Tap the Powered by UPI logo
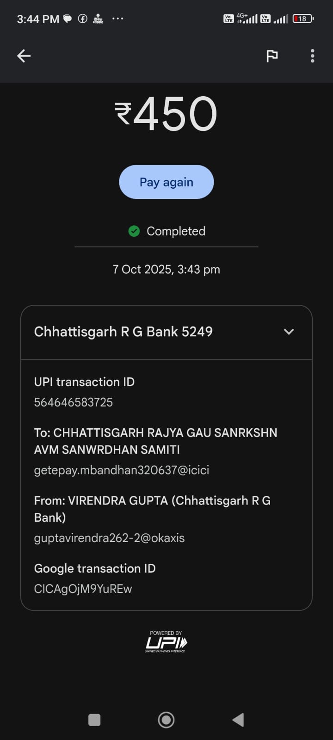 [x=166, y=641]
